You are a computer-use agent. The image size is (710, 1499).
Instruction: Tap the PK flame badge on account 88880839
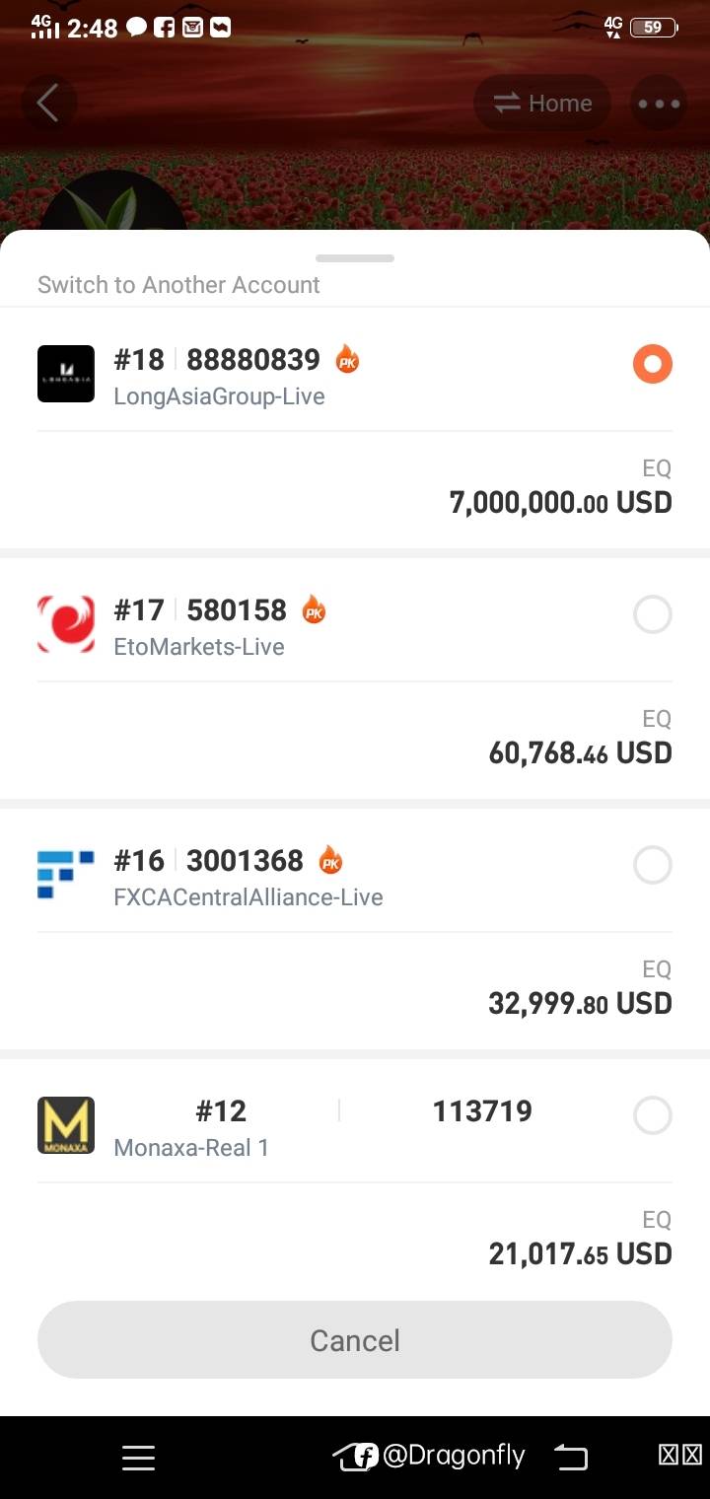click(x=347, y=359)
